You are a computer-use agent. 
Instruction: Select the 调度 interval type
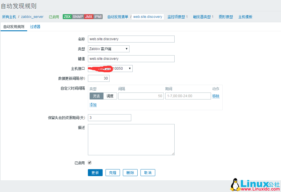[x=110, y=96]
